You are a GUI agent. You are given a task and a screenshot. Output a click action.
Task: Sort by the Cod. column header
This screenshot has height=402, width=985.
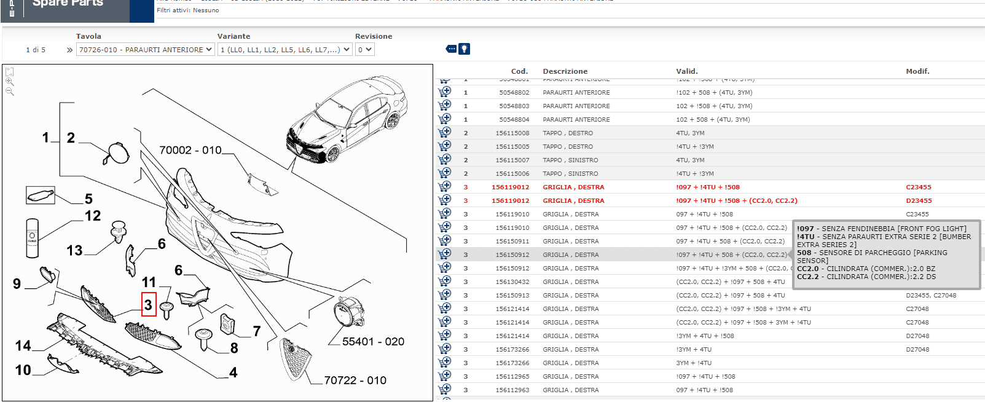[519, 71]
